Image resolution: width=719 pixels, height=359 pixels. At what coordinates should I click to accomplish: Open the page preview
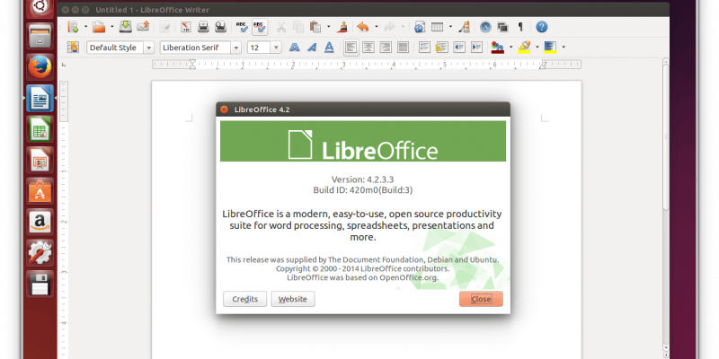click(x=220, y=27)
